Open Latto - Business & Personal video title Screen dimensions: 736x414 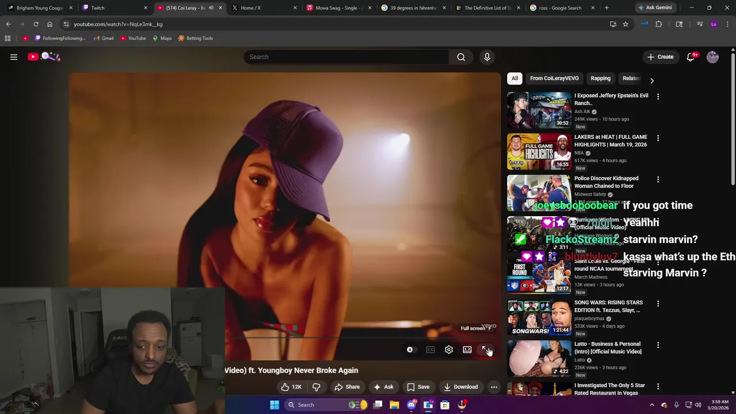[x=608, y=348]
